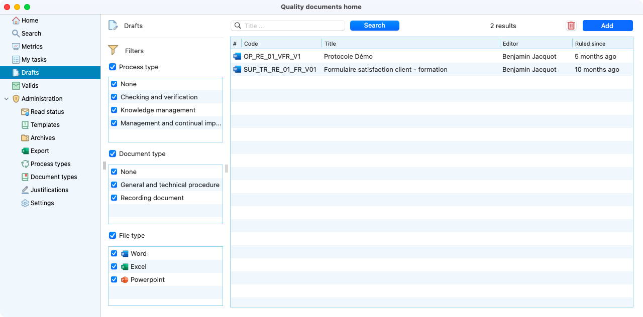The height and width of the screenshot is (317, 643).
Task: Click the 5 months ago cell
Action: coord(595,57)
